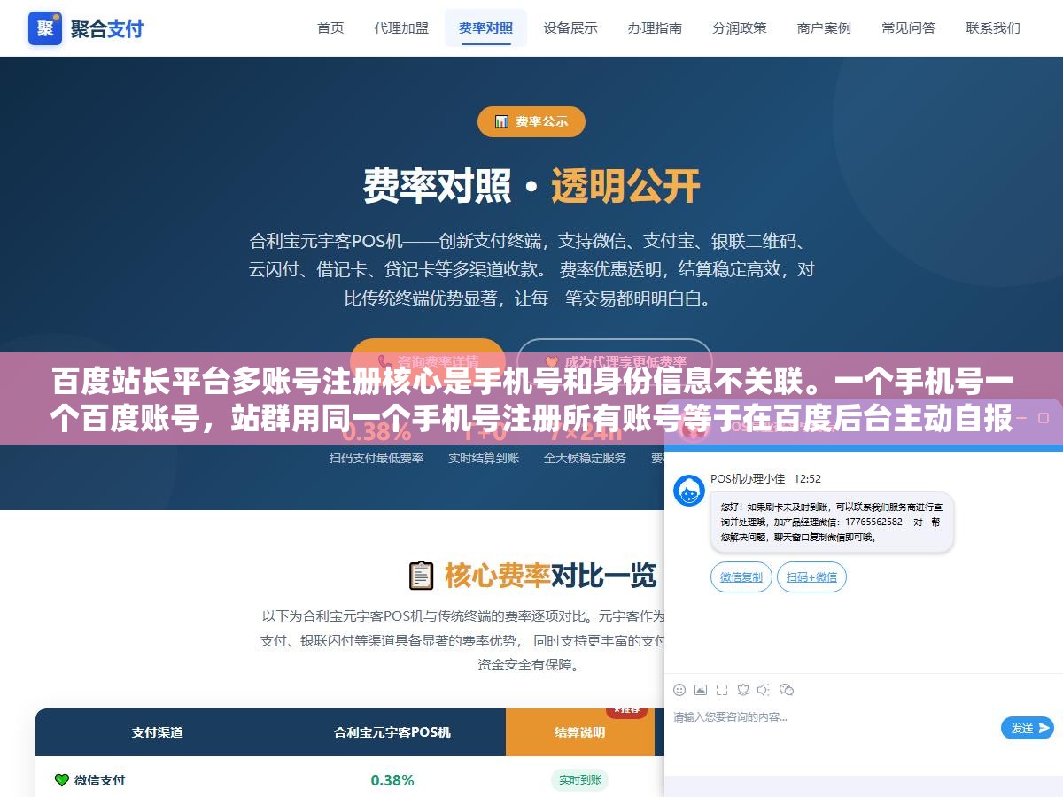Viewport: 1063px width, 797px height.
Task: Open the 联系我们 nav page
Action: (x=993, y=27)
